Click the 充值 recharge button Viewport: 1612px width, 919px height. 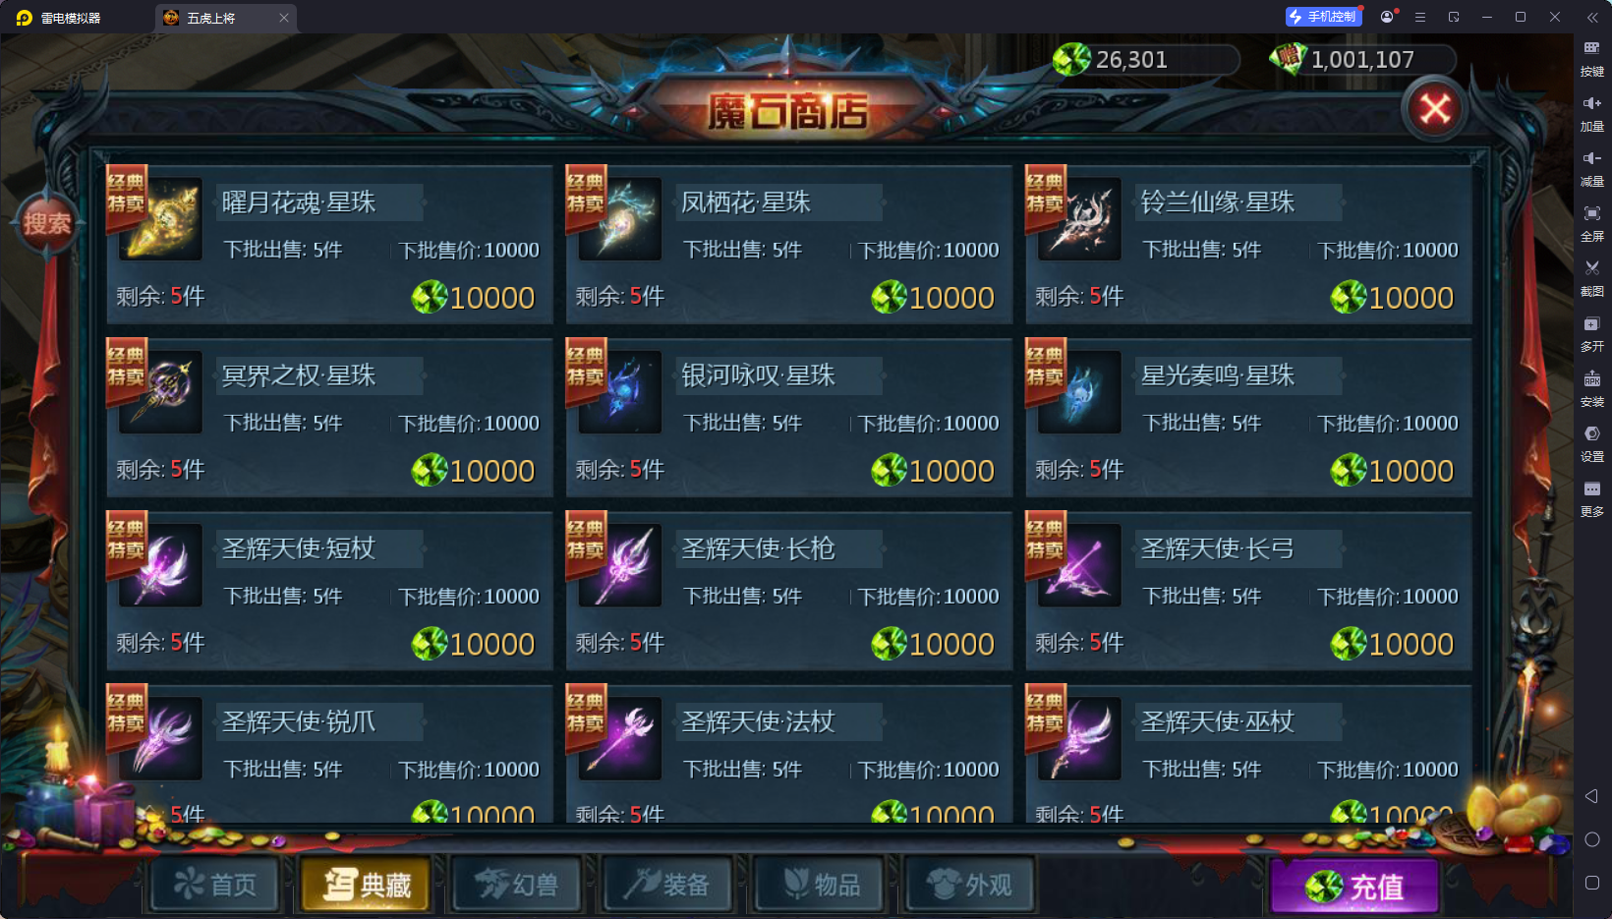point(1354,887)
